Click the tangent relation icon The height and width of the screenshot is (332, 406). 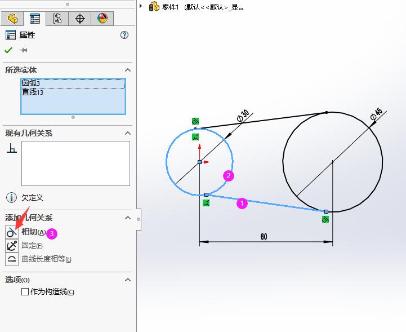click(x=12, y=232)
